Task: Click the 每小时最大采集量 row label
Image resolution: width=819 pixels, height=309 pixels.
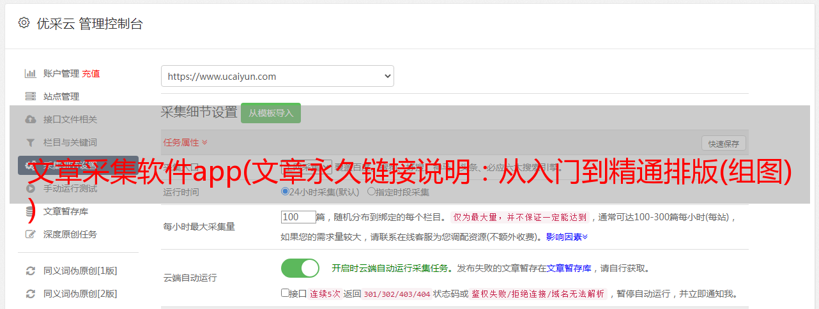Action: click(x=199, y=227)
